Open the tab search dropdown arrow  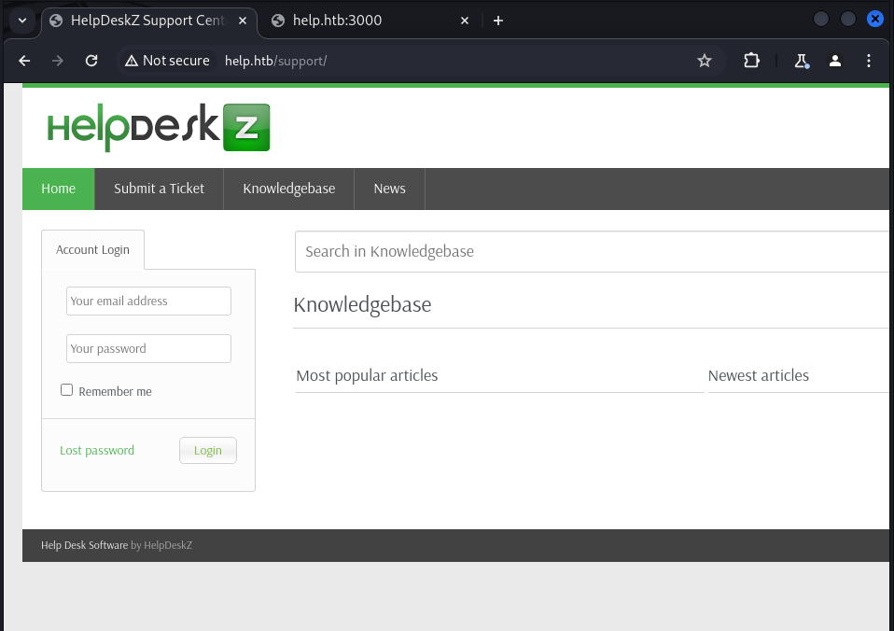22,21
